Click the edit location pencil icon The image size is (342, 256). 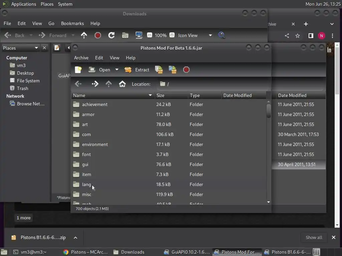(x=57, y=48)
